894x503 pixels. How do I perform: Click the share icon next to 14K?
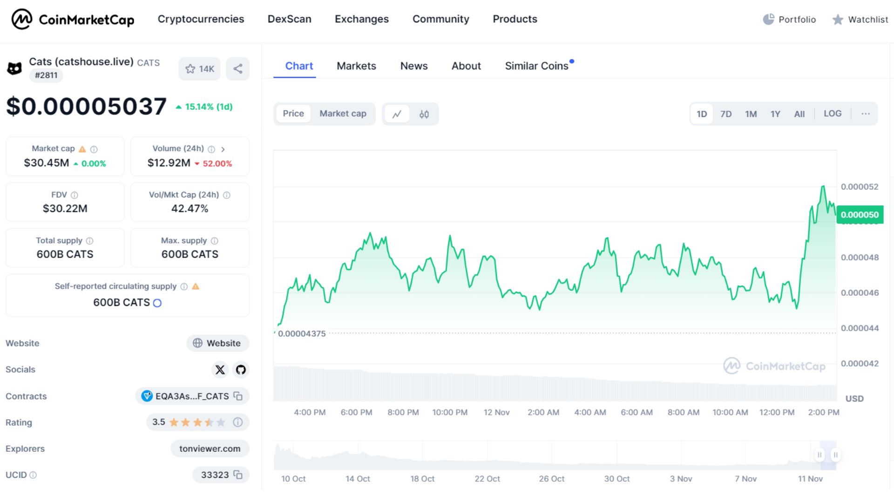click(x=238, y=69)
